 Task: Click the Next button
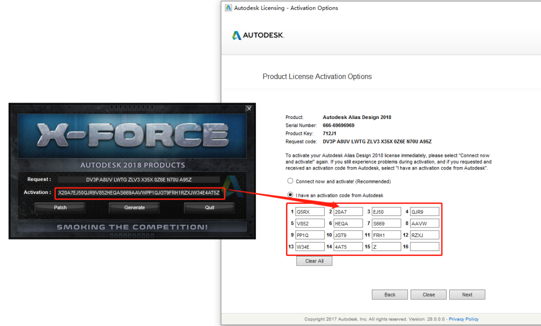(467, 294)
